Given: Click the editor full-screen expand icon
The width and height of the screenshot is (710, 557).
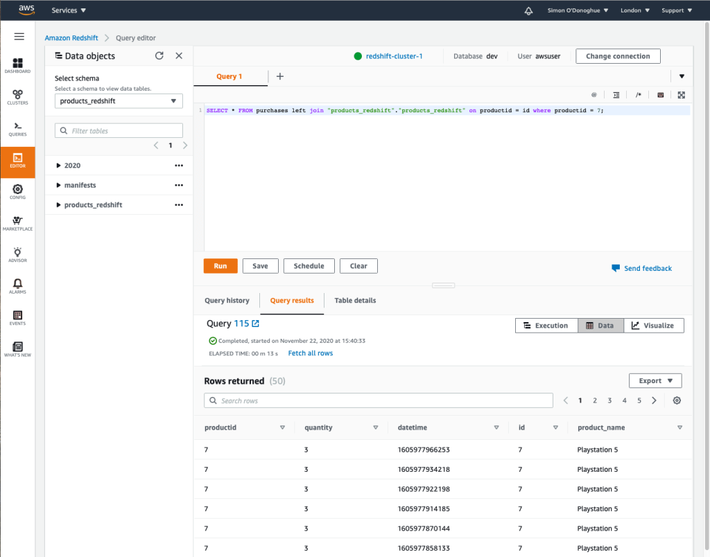Looking at the screenshot, I should point(681,95).
